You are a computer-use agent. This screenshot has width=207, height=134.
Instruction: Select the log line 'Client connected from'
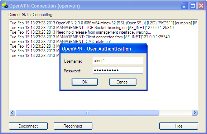(x=90, y=37)
